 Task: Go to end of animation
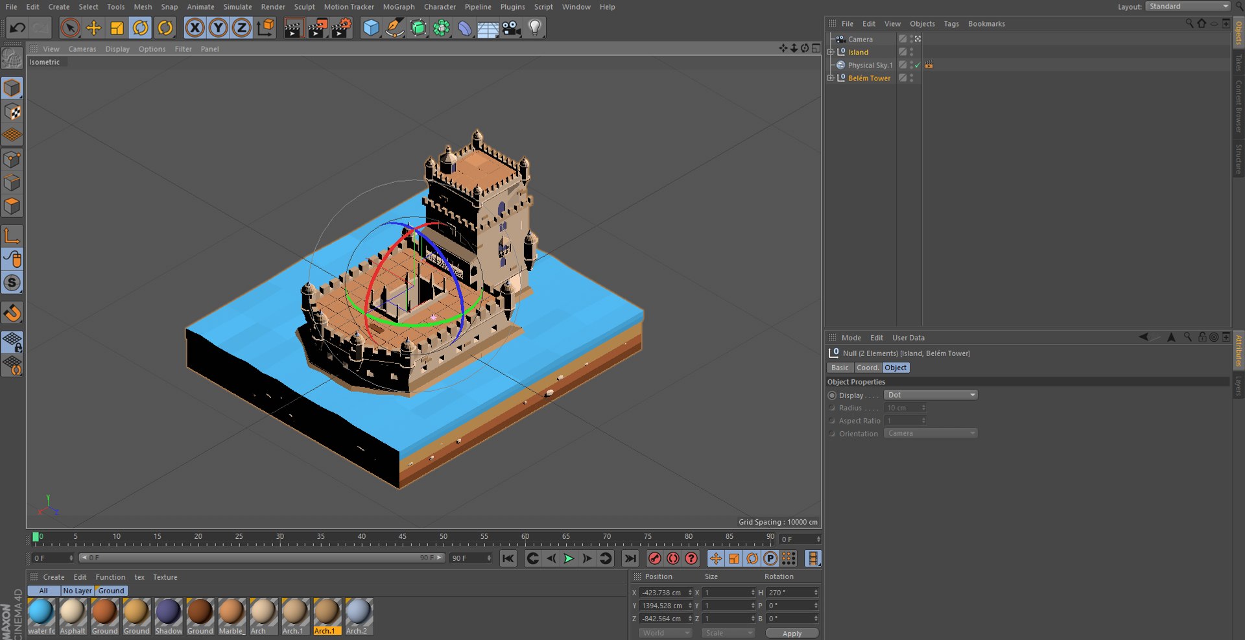click(630, 558)
